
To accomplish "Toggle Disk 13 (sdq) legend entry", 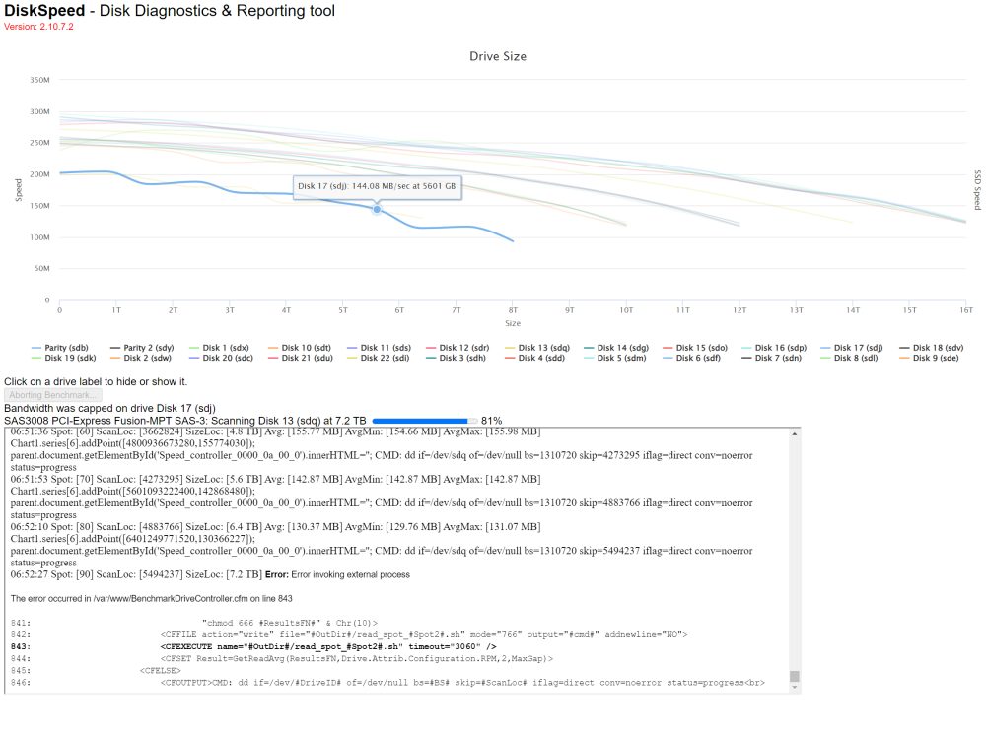I will 537,348.
